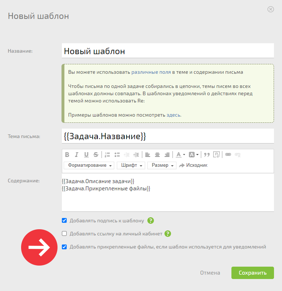Apply underline formatting
The width and height of the screenshot is (282, 291).
(86, 154)
